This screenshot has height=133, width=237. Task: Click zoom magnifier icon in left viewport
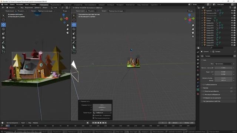coord(67,25)
